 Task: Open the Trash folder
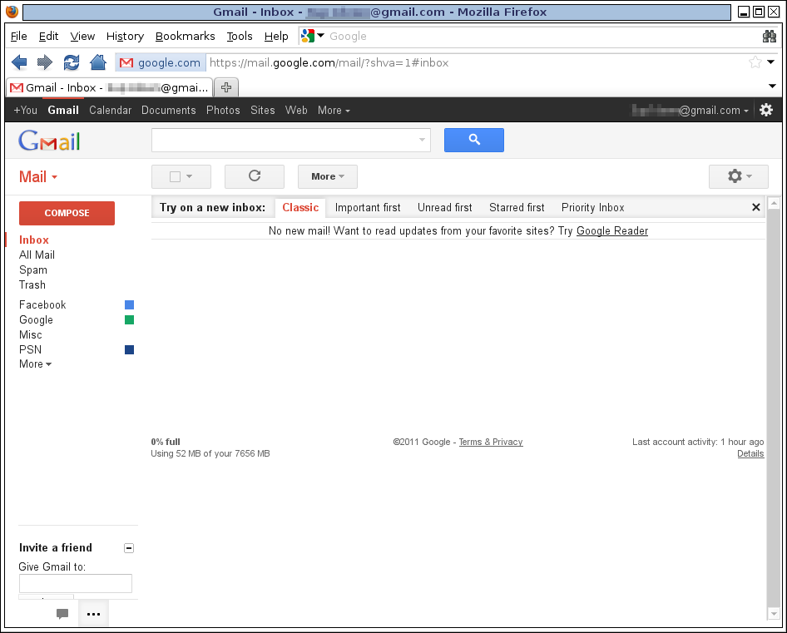32,285
